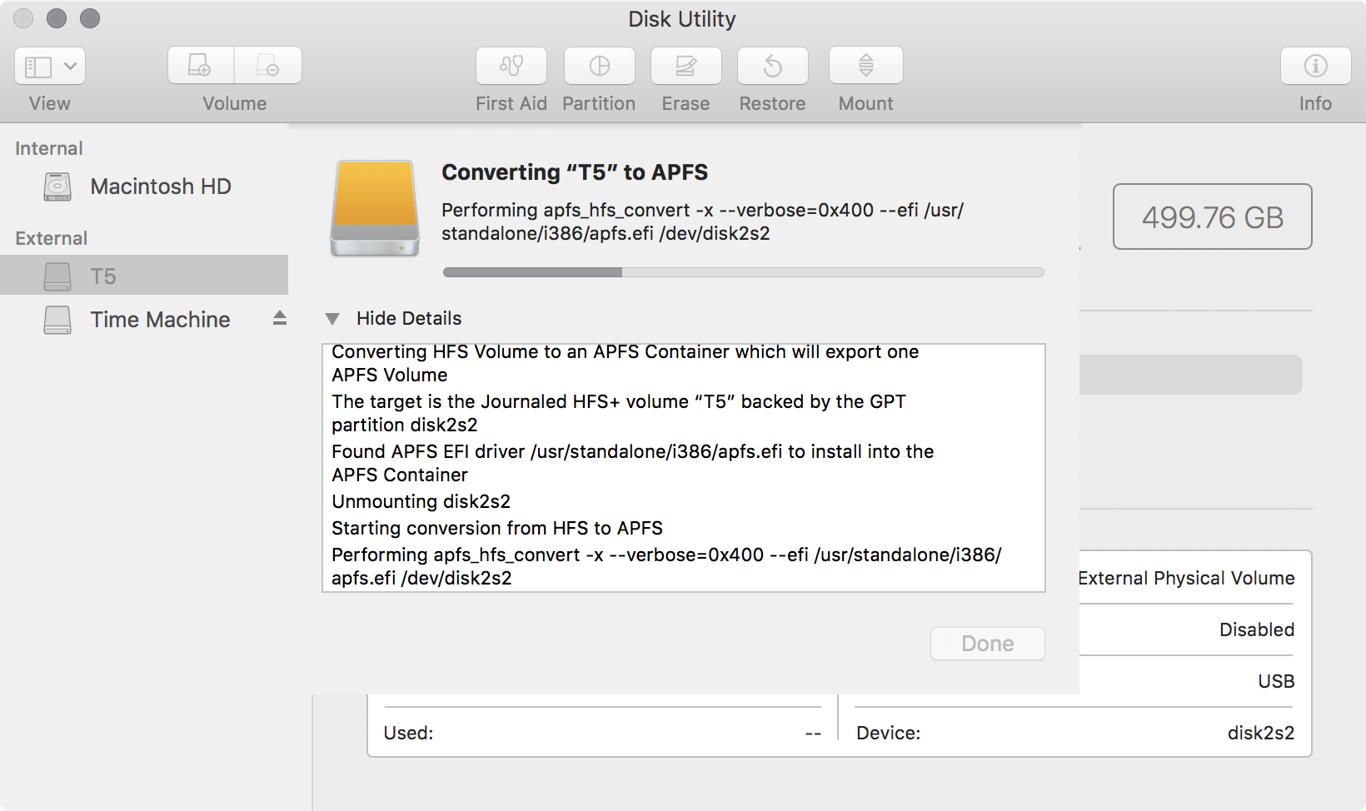
Task: Click the 499.76 GB capacity box
Action: 1213,216
